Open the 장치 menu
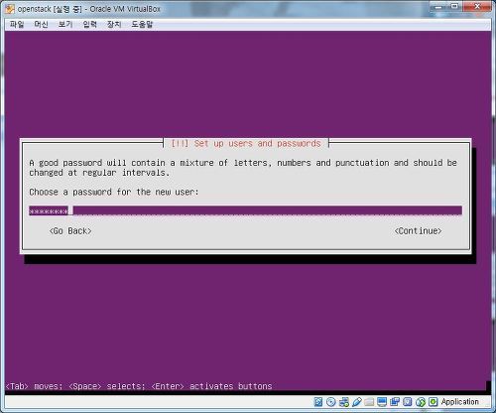 click(x=114, y=24)
